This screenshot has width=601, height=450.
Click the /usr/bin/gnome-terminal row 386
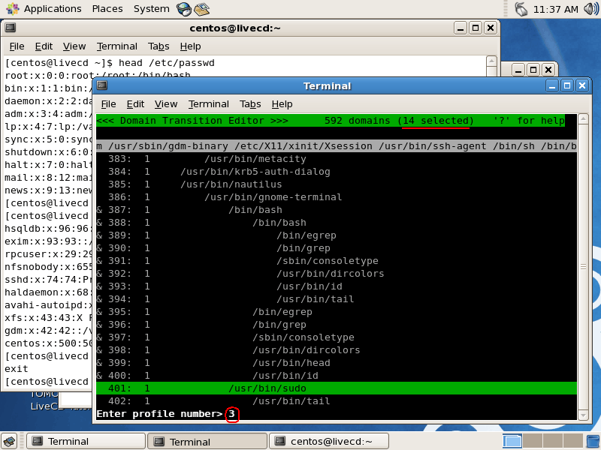(336, 197)
